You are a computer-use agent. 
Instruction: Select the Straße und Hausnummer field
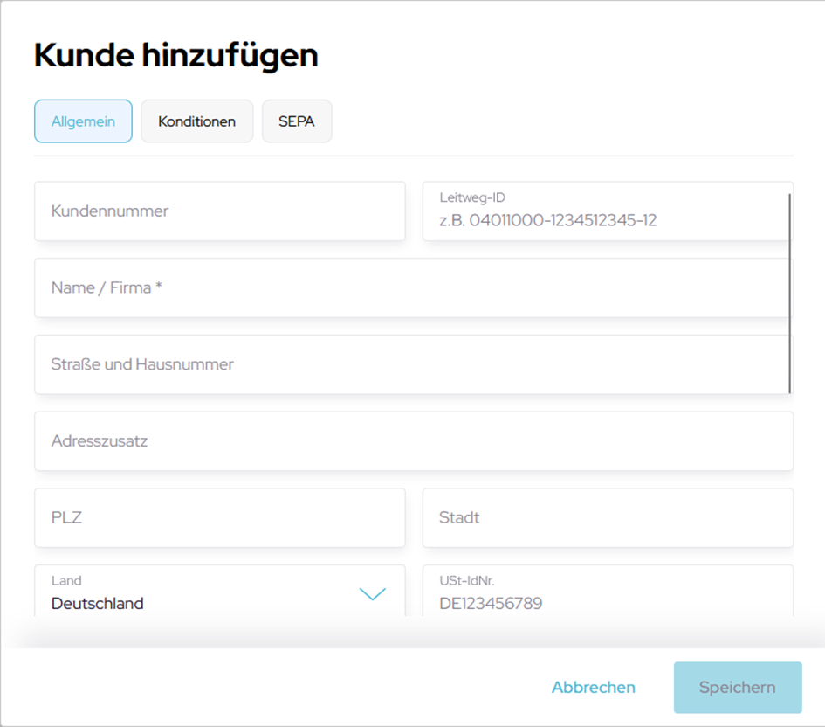(410, 364)
